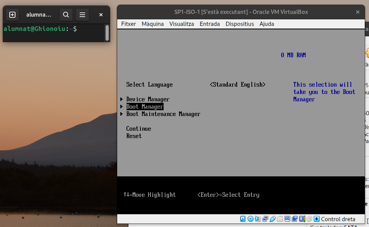Click the hard disk activity status icon
Viewport: 369px width, 227px height.
[243, 219]
